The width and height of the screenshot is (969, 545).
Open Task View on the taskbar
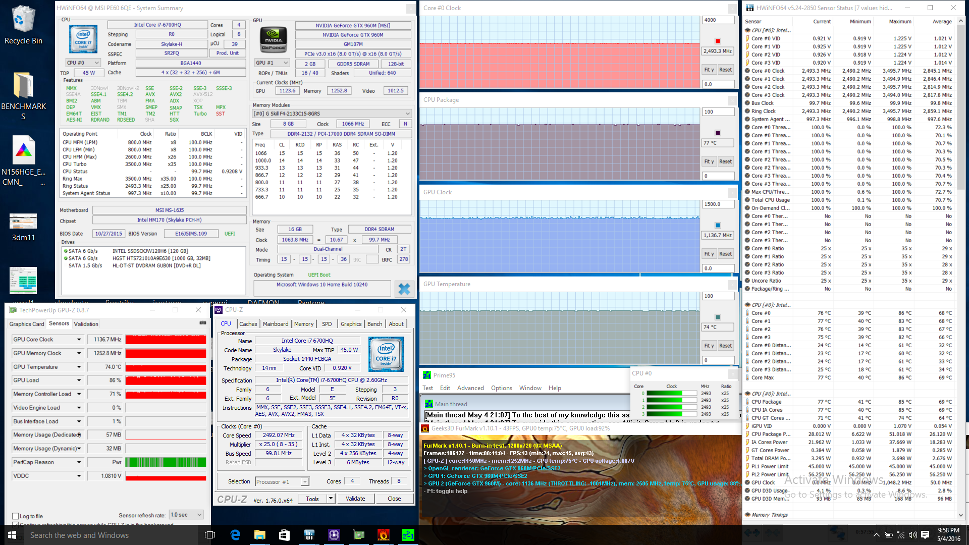coord(210,535)
